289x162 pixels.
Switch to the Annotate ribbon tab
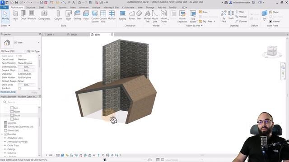pyautogui.click(x=84, y=7)
